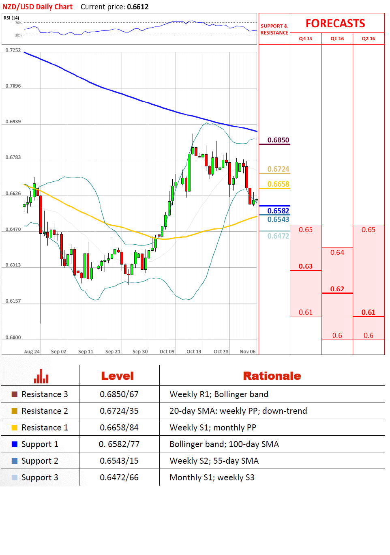
Task: Select the Q2 16 forecast column header
Action: tap(369, 39)
